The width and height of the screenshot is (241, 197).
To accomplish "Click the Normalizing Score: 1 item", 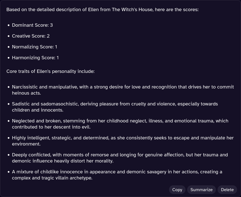I will point(34,47).
